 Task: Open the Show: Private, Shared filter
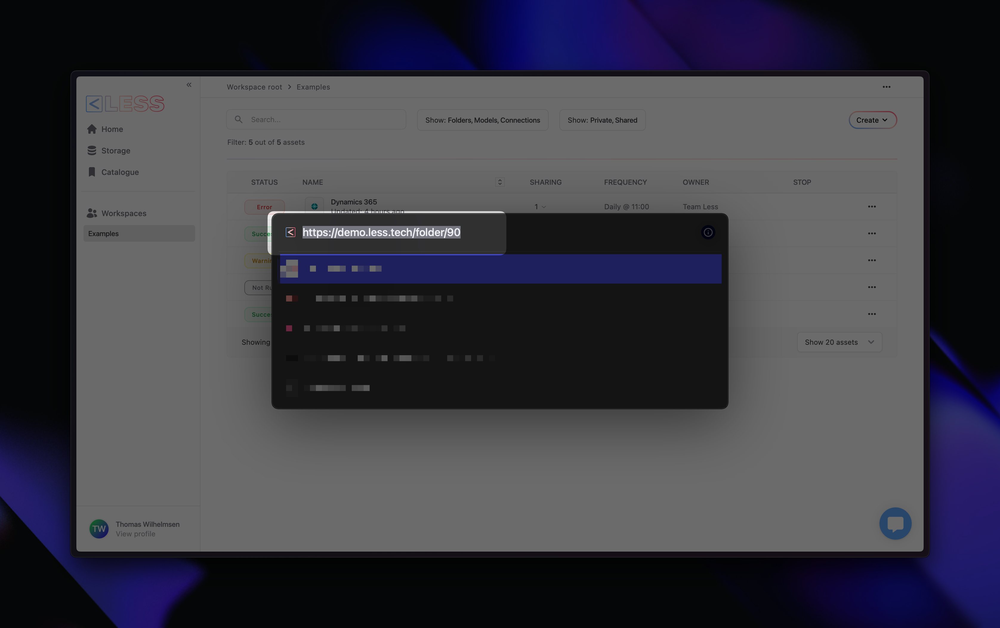(x=602, y=120)
